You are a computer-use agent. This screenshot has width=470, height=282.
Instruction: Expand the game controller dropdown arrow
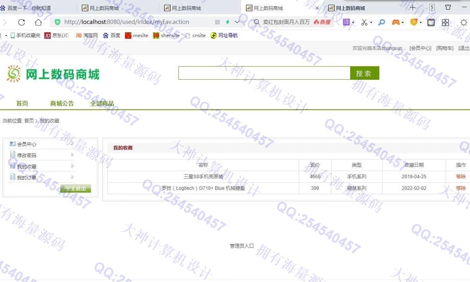pyautogui.click(x=403, y=22)
